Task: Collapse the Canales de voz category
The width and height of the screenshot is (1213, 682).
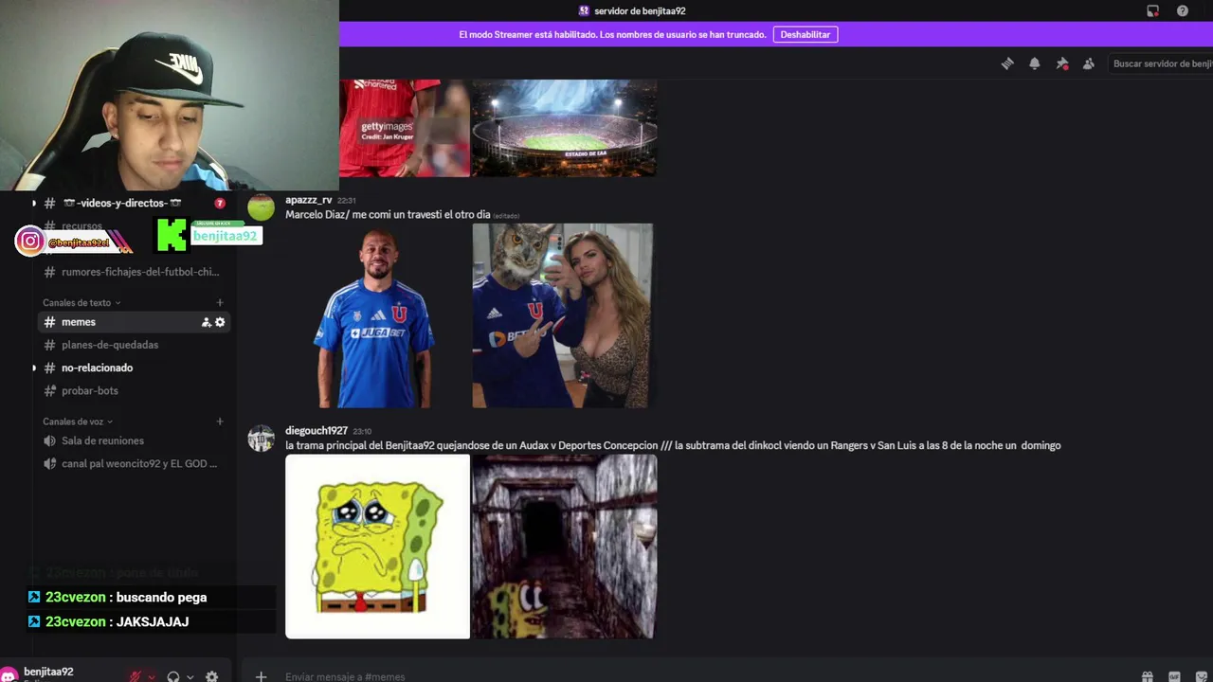Action: [78, 422]
